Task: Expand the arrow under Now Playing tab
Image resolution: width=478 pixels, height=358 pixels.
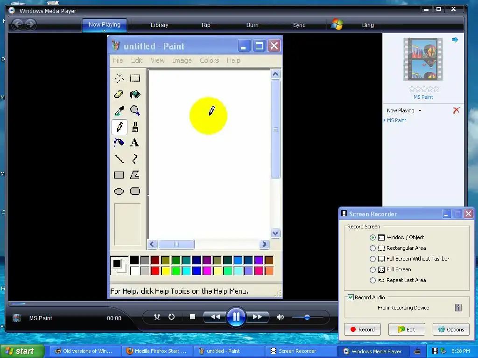Action: [x=104, y=30]
